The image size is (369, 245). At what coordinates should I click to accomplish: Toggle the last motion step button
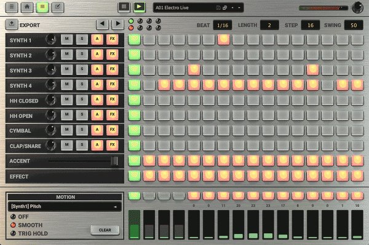point(357,196)
